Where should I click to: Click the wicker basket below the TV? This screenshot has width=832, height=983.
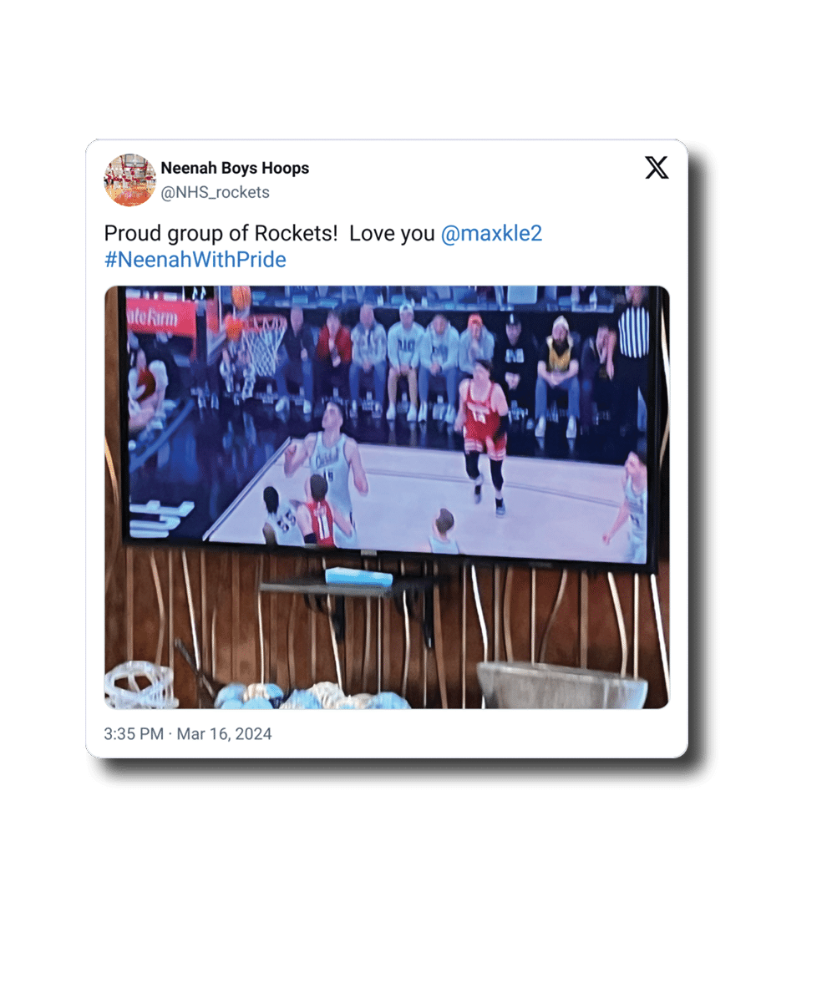pos(562,686)
